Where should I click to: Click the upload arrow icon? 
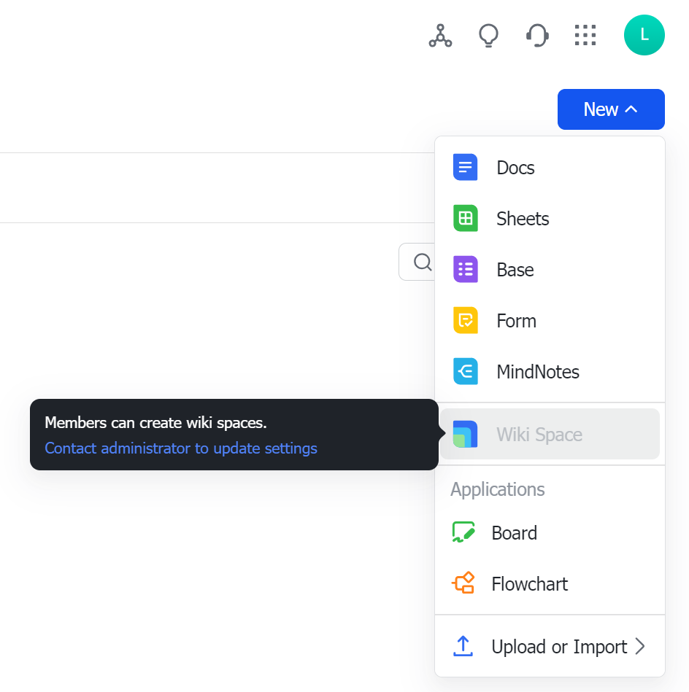pyautogui.click(x=463, y=646)
